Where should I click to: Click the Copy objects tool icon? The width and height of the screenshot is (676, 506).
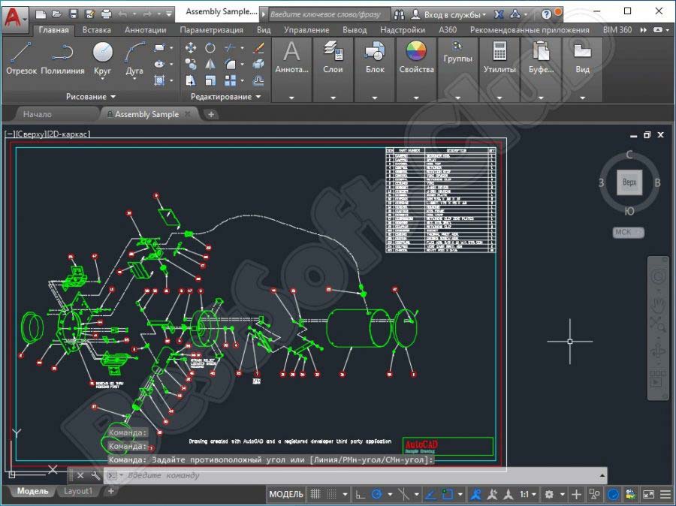(191, 64)
